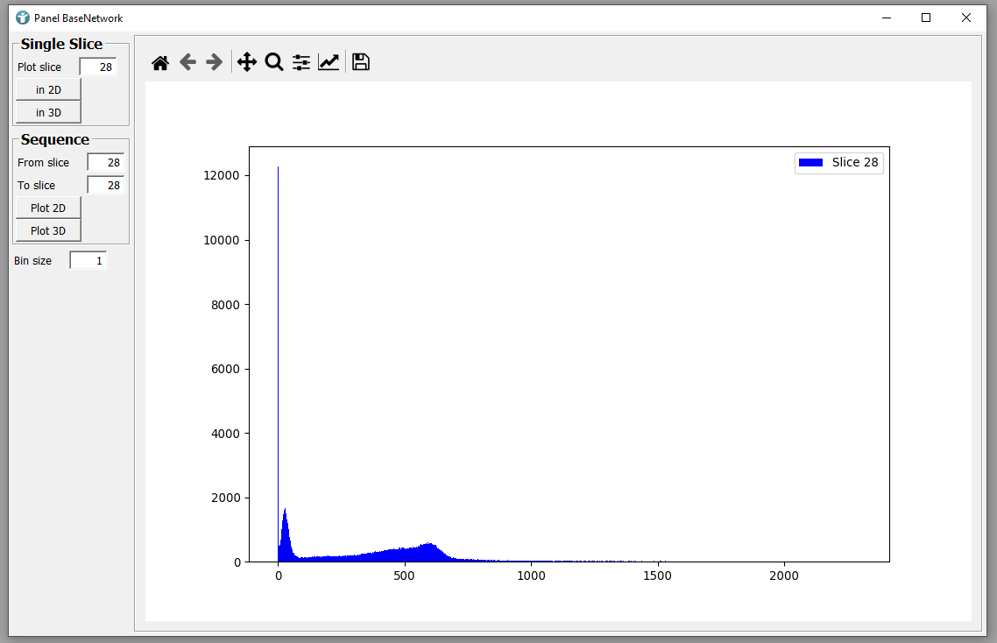The width and height of the screenshot is (997, 643).
Task: Edit the Bin size field
Action: (x=88, y=260)
